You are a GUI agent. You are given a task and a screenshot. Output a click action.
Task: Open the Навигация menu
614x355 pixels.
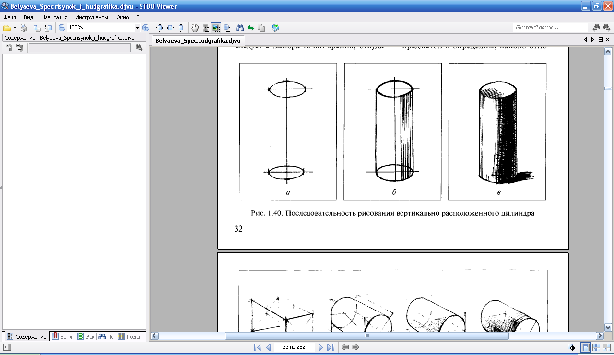[54, 17]
